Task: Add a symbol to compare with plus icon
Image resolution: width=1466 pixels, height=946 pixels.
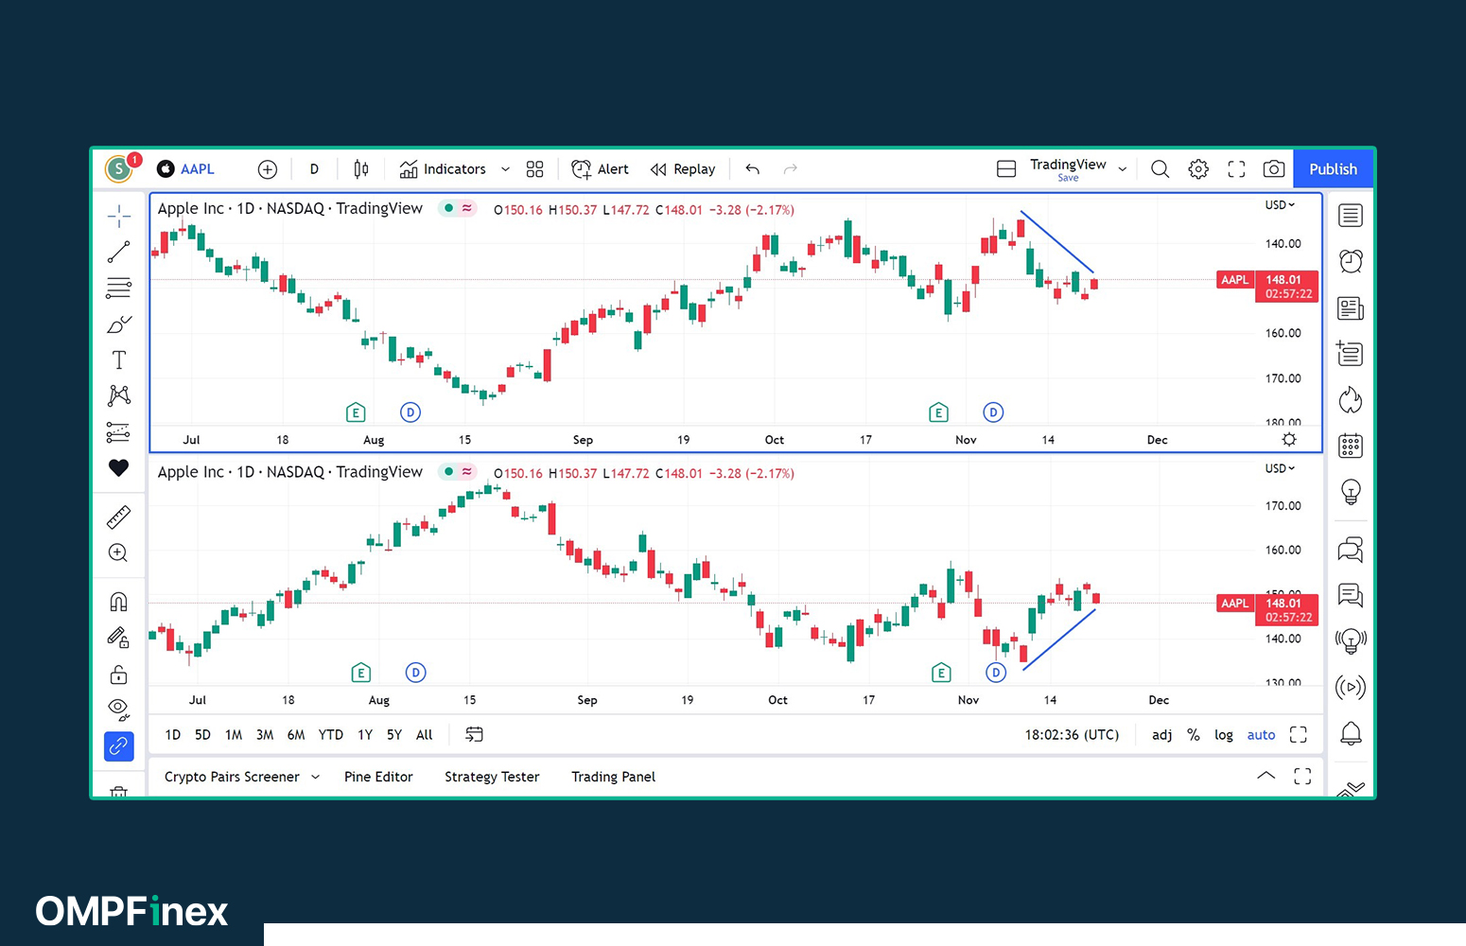Action: 268,169
